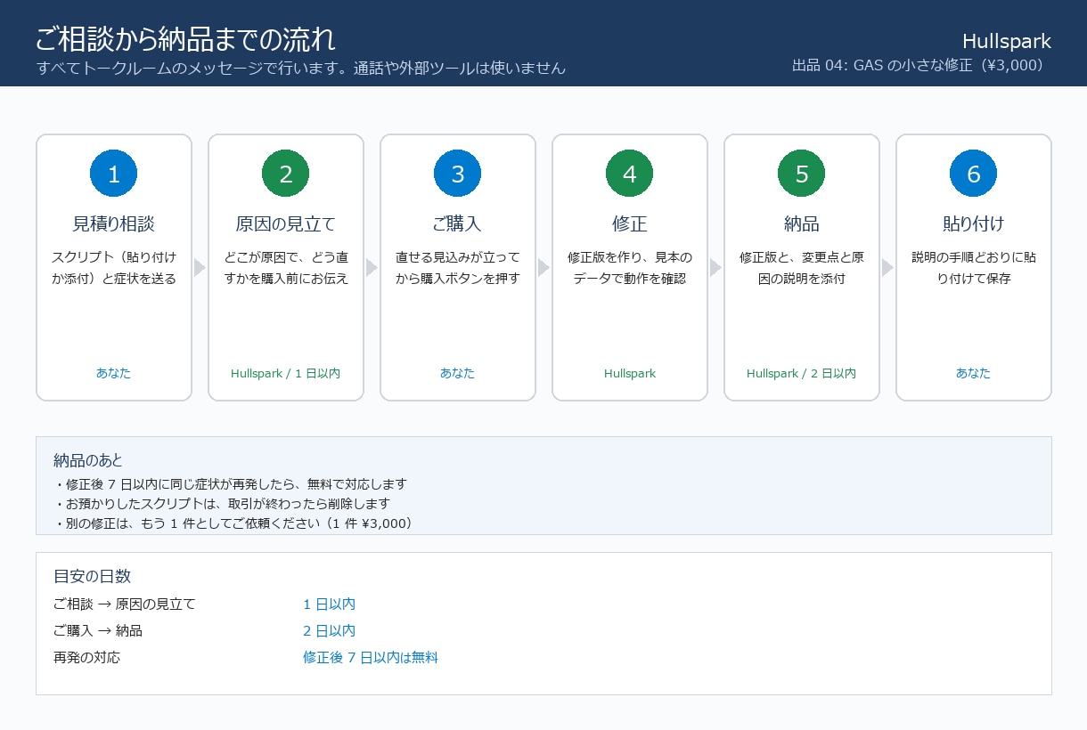Click the 1 日以内 value in 目安の日数

[x=329, y=604]
